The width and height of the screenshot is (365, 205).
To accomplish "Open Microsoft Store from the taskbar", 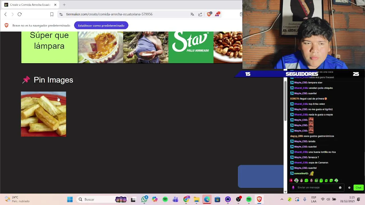I will [x=217, y=199].
